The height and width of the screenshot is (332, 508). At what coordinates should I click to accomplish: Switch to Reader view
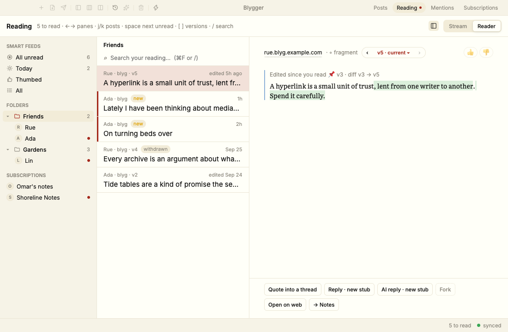point(486,26)
